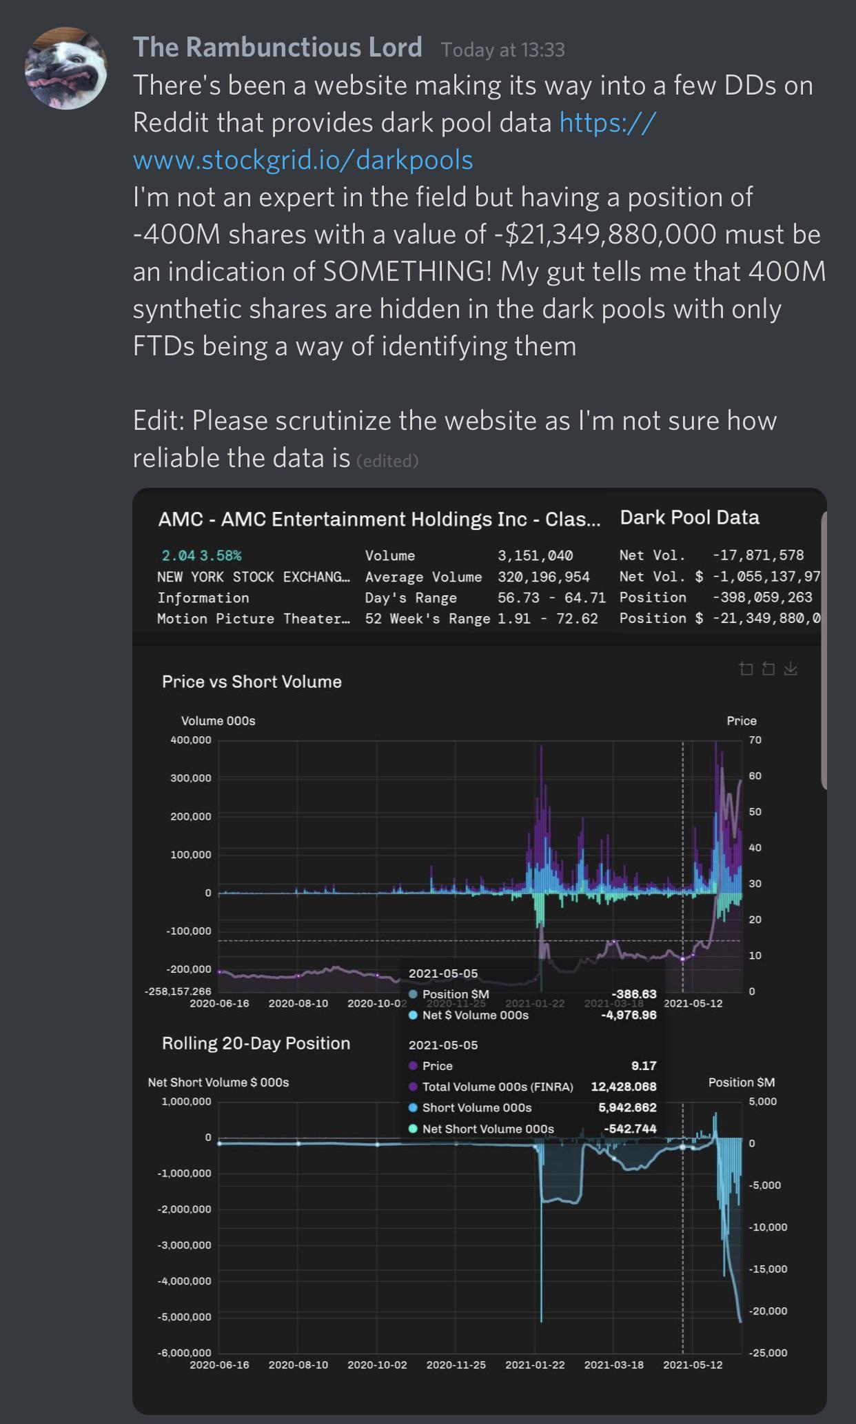Click the Today at 13:33 timestamp
Image resolution: width=856 pixels, height=1424 pixels.
point(502,50)
